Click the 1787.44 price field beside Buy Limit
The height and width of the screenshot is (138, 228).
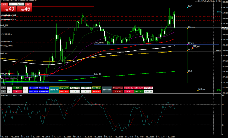click(75, 88)
